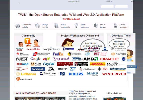Open the use as intranet link
The image size is (143, 100).
click(103, 26)
